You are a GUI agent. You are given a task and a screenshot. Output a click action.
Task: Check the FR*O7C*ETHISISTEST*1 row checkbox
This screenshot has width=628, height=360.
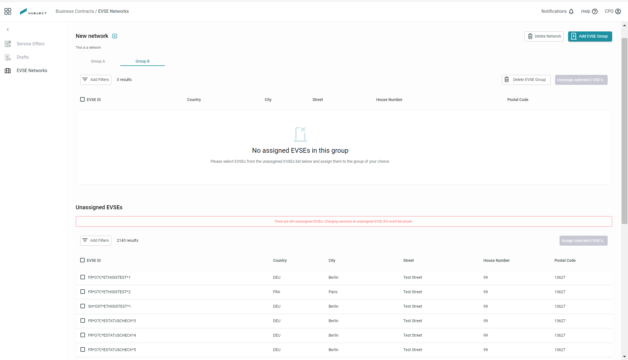(83, 277)
